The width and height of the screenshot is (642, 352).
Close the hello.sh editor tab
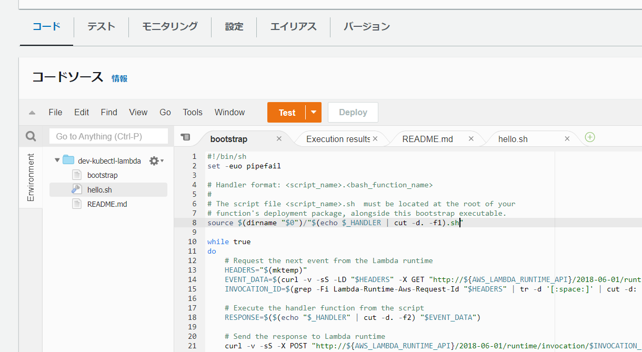point(567,139)
